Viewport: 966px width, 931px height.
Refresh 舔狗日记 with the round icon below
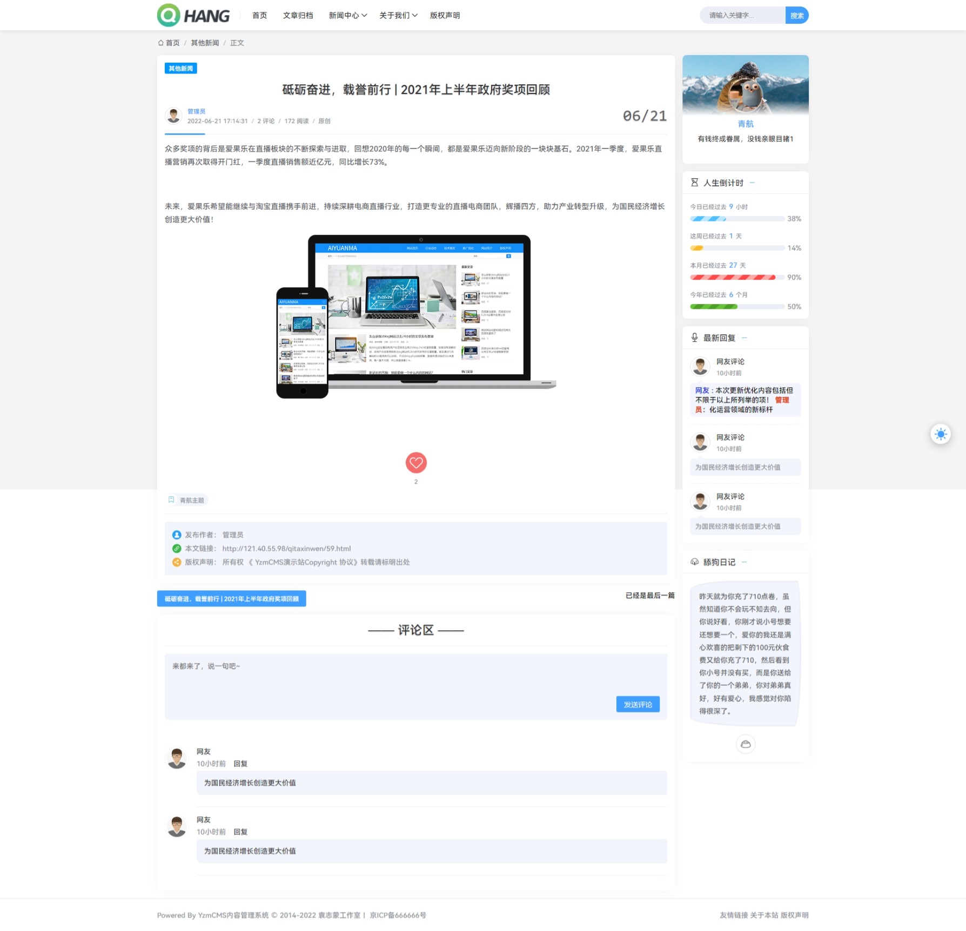pyautogui.click(x=746, y=744)
